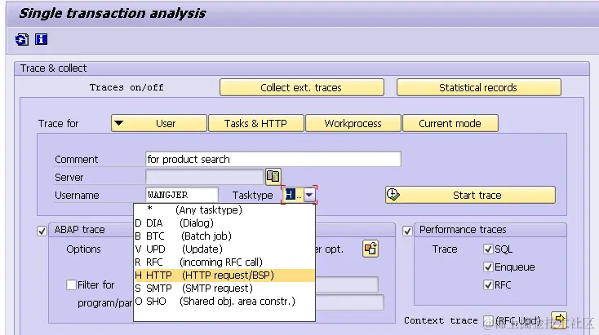Click the Traces on/off label
This screenshot has width=599, height=335.
pyautogui.click(x=126, y=87)
